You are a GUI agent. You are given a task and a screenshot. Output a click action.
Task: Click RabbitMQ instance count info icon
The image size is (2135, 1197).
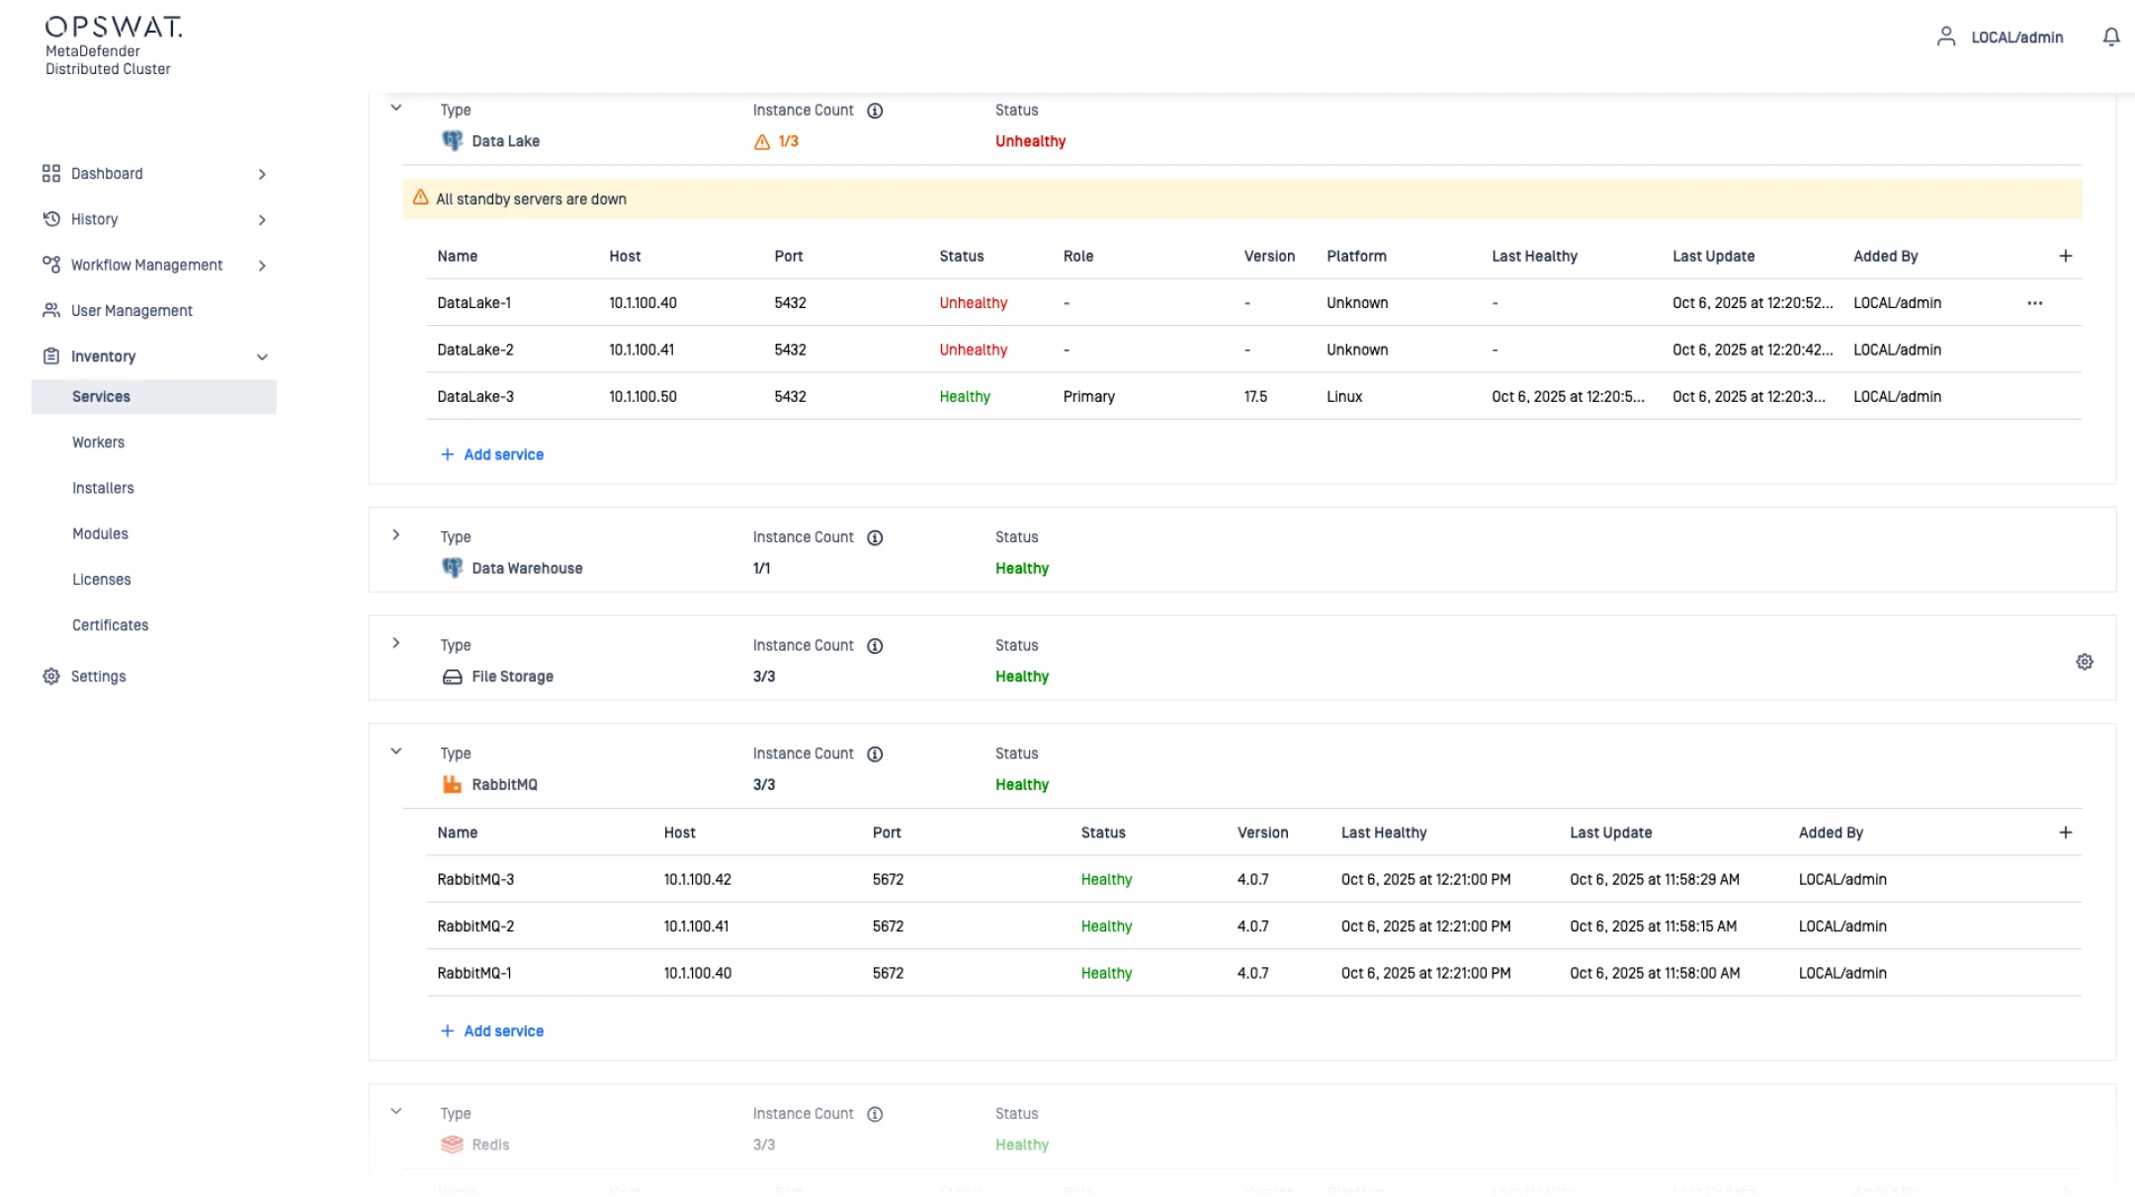pos(875,755)
